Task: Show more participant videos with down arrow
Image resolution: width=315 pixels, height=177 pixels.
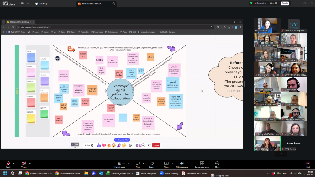Action: tap(280, 154)
